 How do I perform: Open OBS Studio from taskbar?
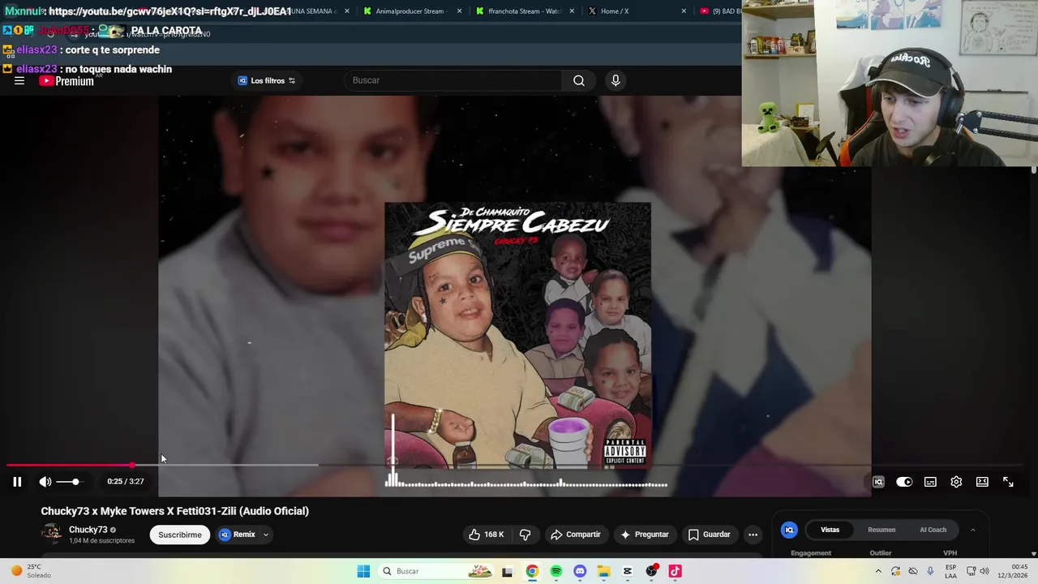tap(651, 571)
